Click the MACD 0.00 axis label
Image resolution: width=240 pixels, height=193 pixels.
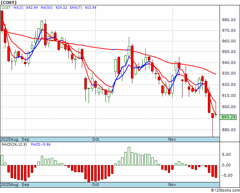pyautogui.click(x=226, y=165)
